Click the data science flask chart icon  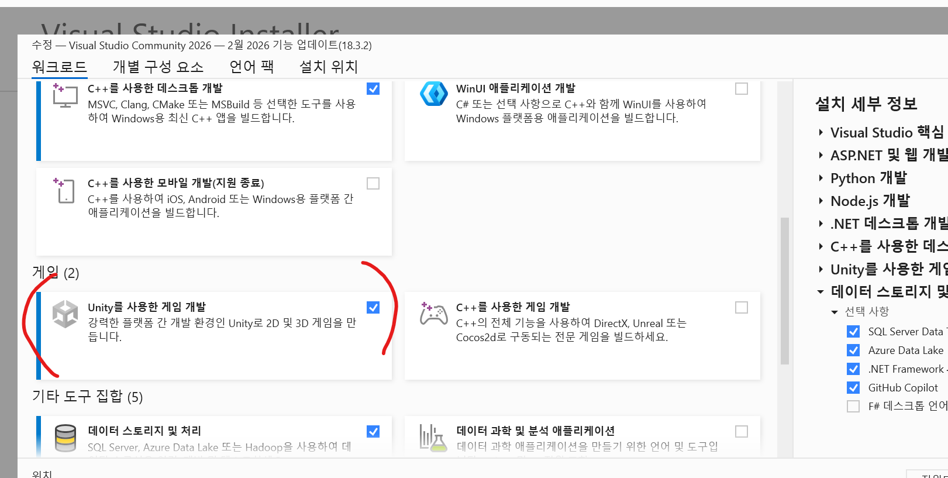coord(433,438)
